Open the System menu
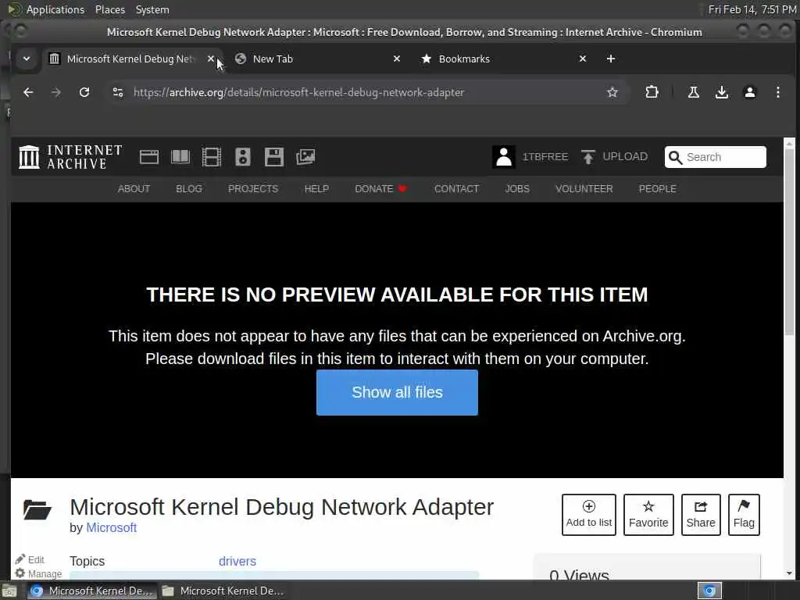Image resolution: width=800 pixels, height=600 pixels. [x=152, y=9]
